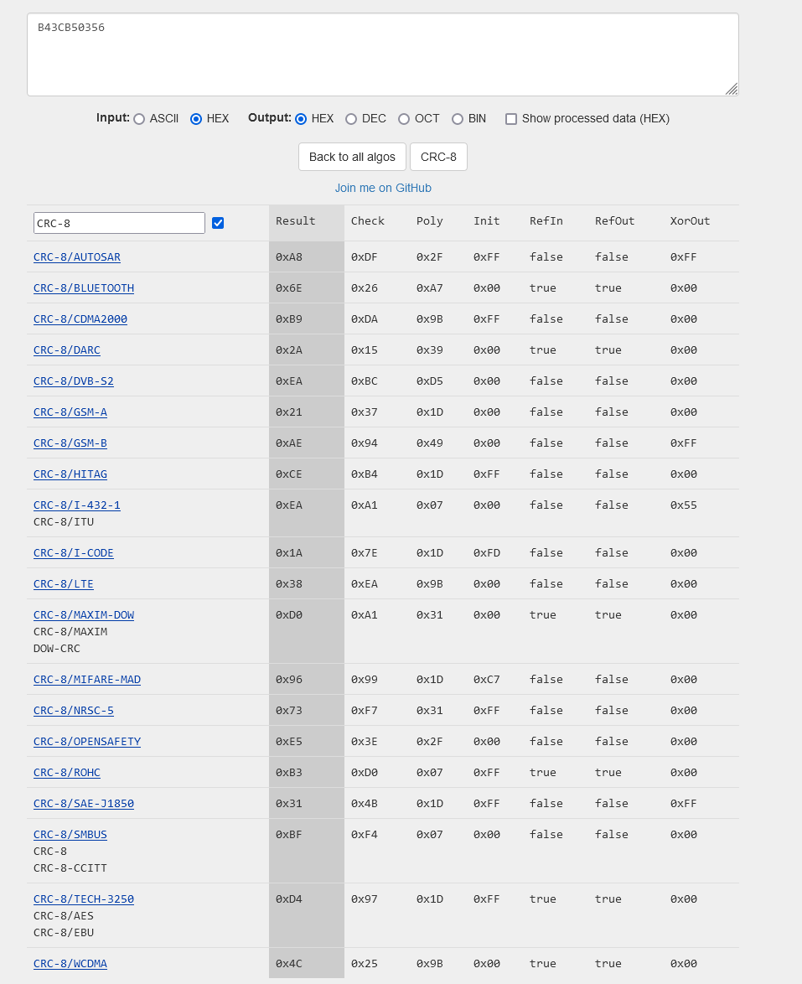Click the 0xCE result for CRC-8/HITAG
The image size is (802, 984).
tap(289, 474)
